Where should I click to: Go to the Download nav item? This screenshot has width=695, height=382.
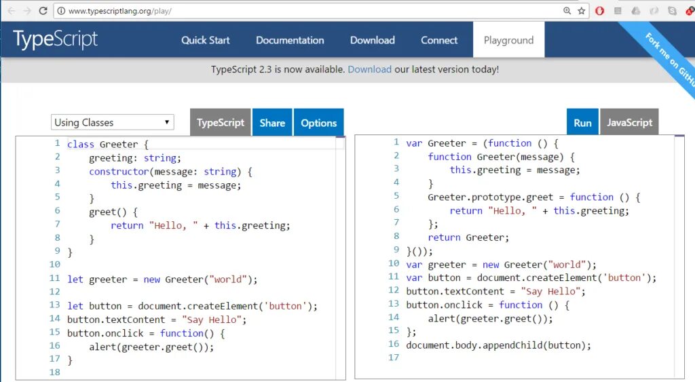373,40
